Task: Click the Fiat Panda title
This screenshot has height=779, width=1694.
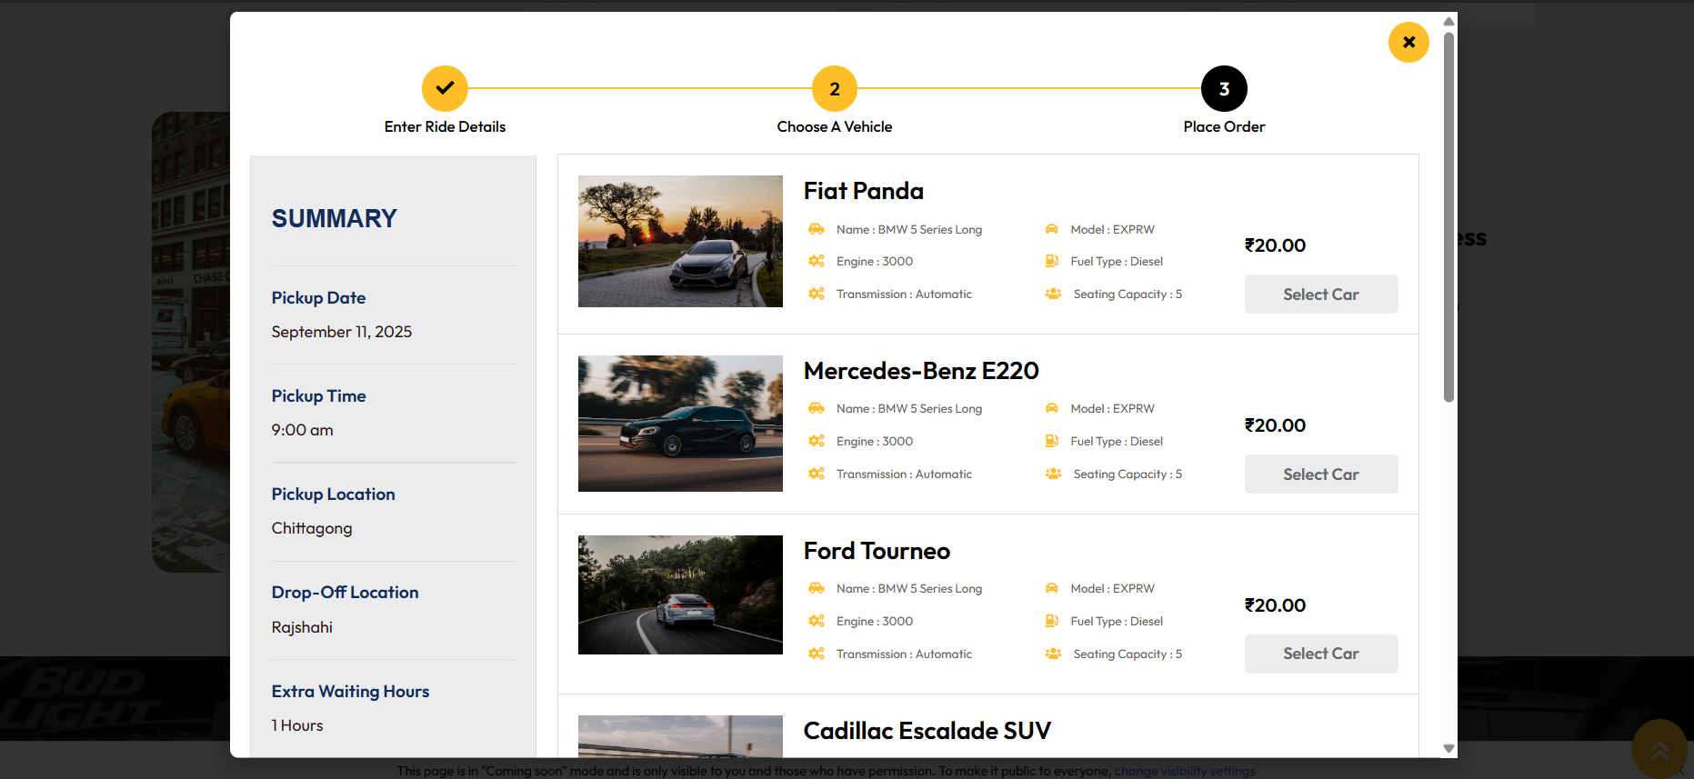Action: 864,191
